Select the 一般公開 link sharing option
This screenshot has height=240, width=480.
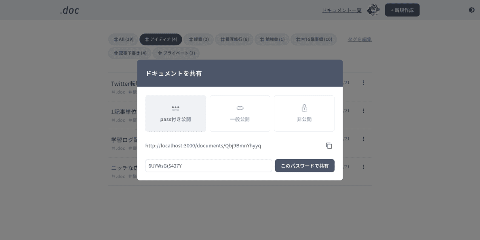[240, 114]
